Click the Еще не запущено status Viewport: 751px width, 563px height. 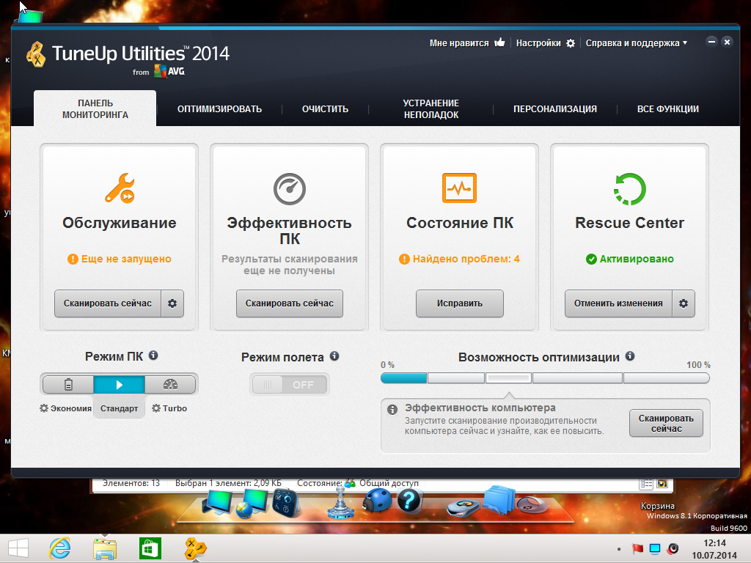point(120,259)
